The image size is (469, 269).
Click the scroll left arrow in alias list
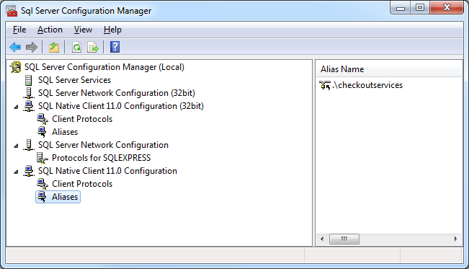pyautogui.click(x=322, y=239)
